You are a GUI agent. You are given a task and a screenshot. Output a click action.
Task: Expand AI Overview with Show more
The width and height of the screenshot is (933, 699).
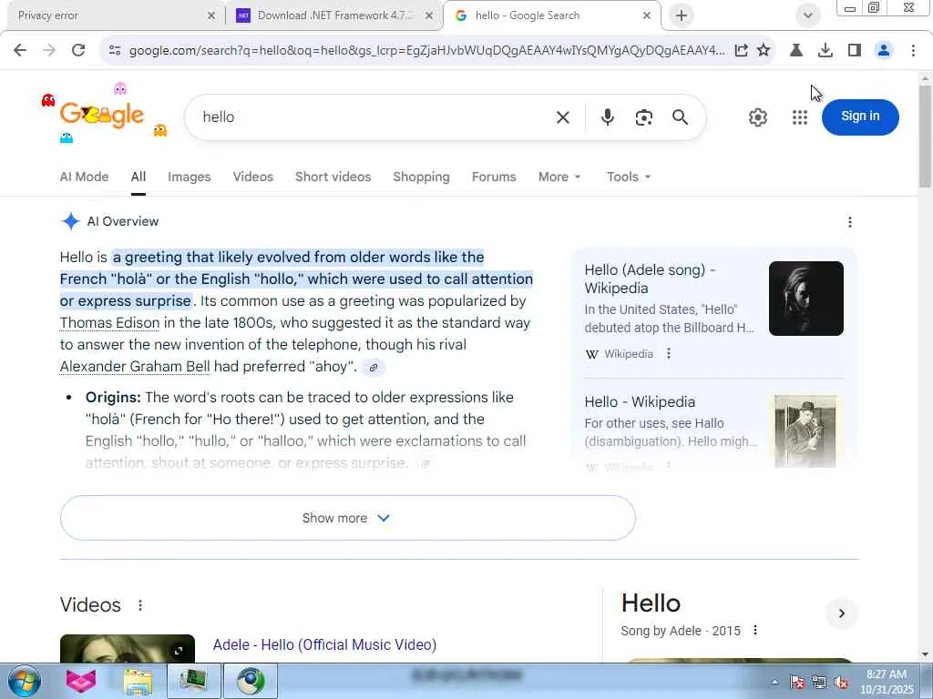(x=347, y=518)
